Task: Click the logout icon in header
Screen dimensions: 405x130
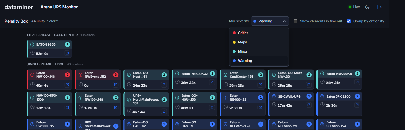Action: [x=380, y=7]
